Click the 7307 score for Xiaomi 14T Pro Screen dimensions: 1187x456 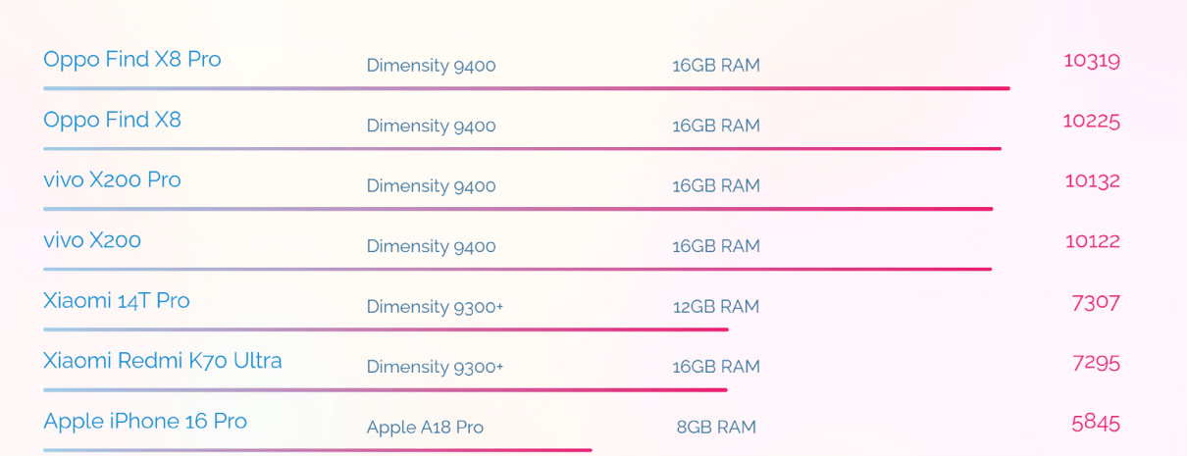coord(1096,302)
